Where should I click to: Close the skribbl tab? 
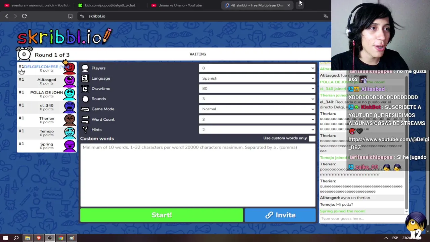tap(289, 5)
